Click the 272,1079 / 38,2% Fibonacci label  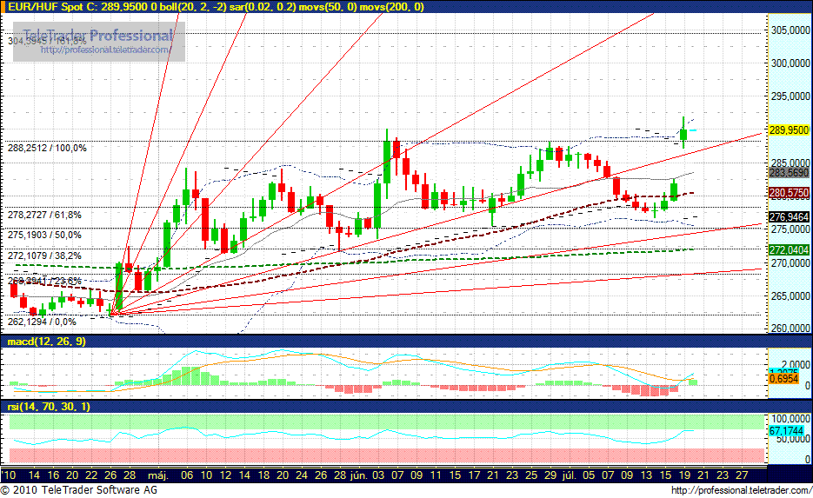click(44, 256)
